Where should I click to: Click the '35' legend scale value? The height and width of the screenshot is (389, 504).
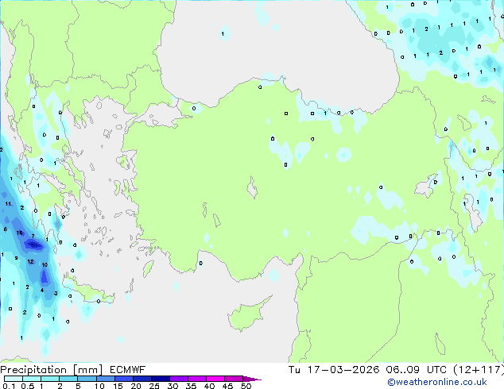click(191, 386)
